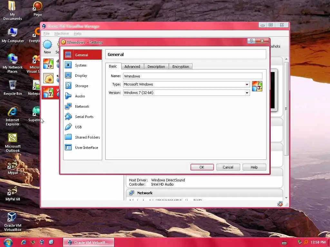Open My Computer desktop icon
This screenshot has height=247, width=330.
13,35
